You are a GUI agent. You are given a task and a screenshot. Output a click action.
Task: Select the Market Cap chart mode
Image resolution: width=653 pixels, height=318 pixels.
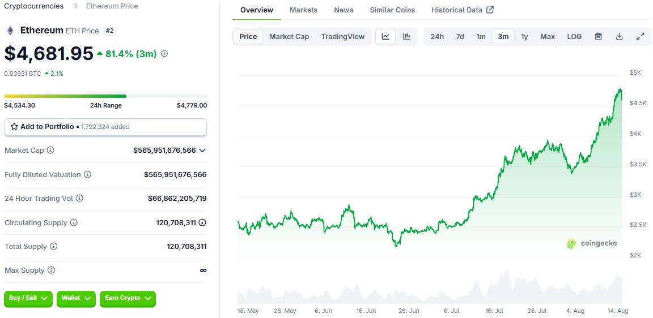[289, 37]
